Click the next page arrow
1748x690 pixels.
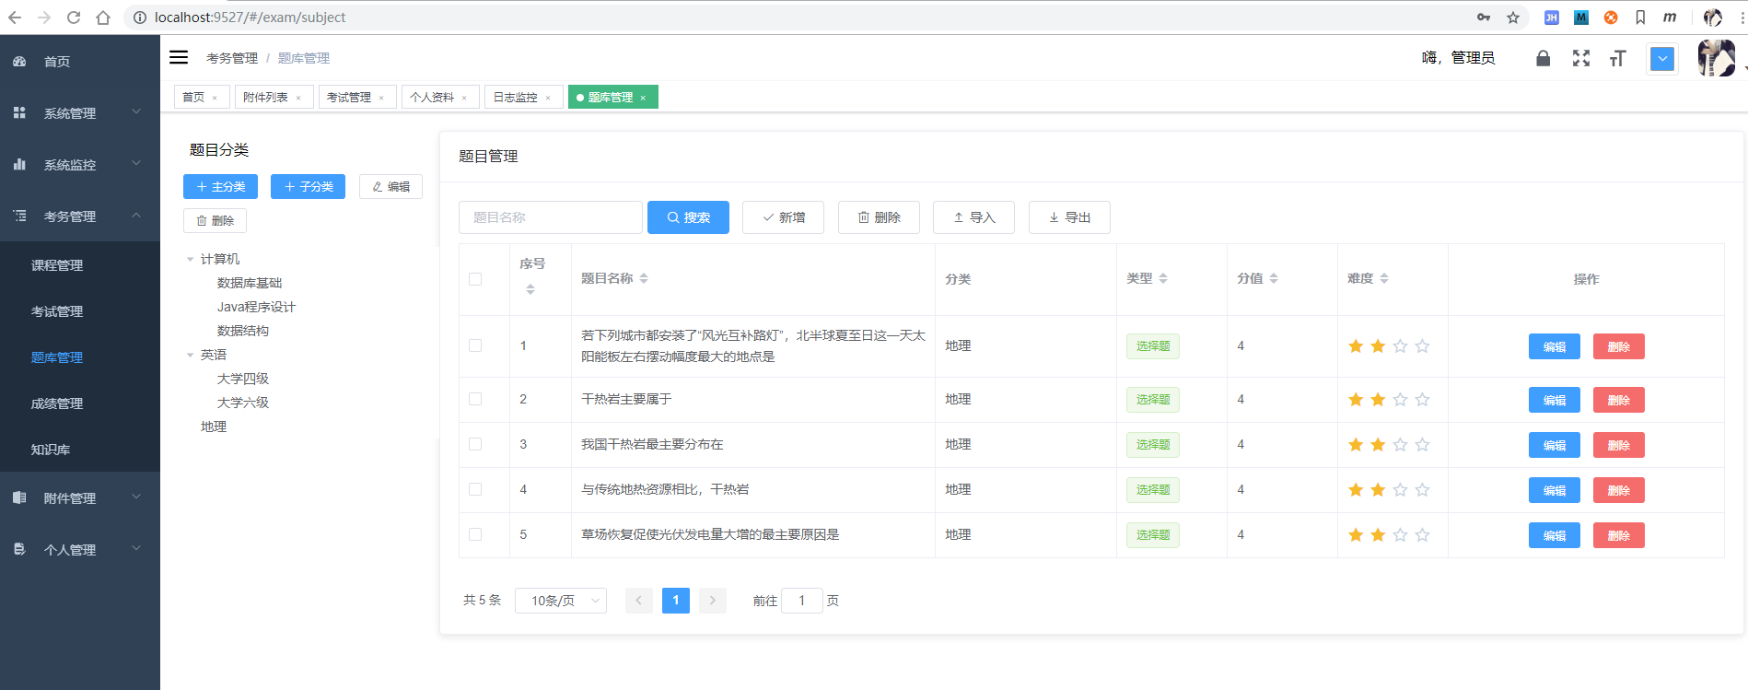[x=713, y=601]
